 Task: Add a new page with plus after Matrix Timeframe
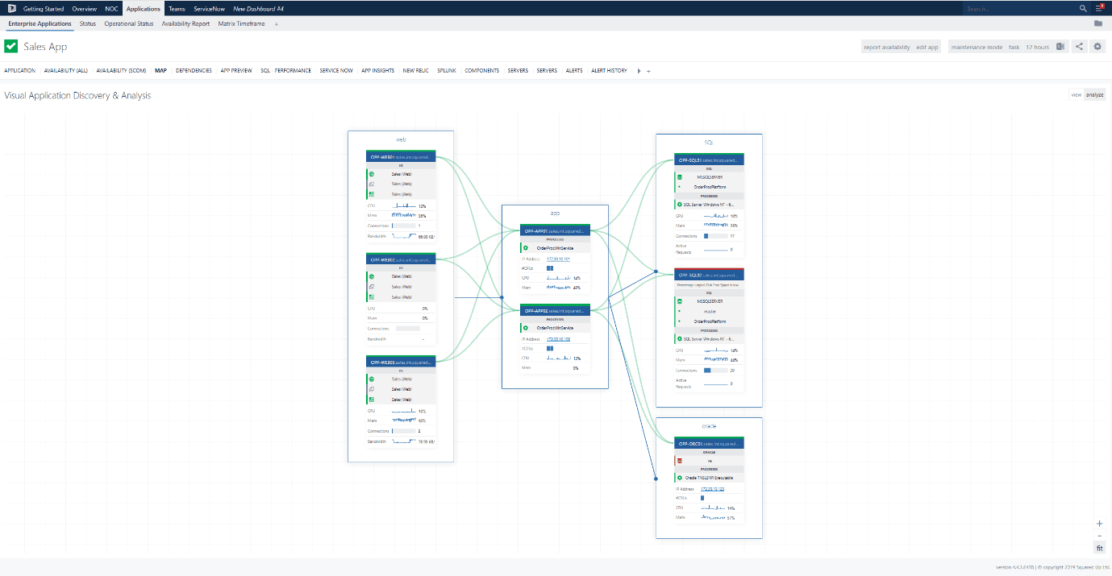(x=277, y=24)
